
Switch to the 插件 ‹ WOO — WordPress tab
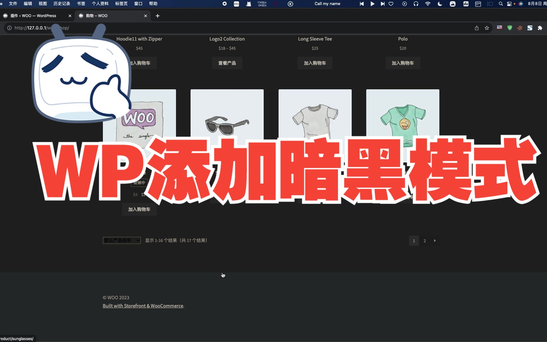[x=33, y=16]
